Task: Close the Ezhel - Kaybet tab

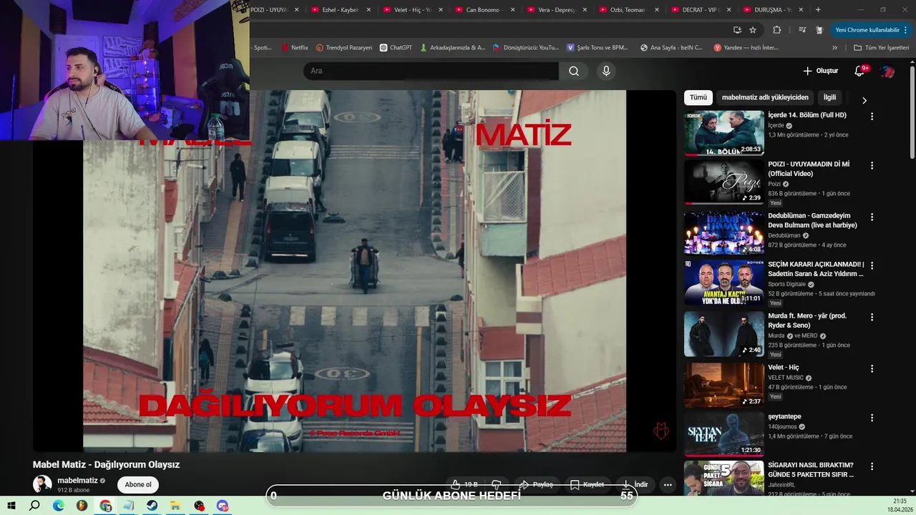Action: 369,9
